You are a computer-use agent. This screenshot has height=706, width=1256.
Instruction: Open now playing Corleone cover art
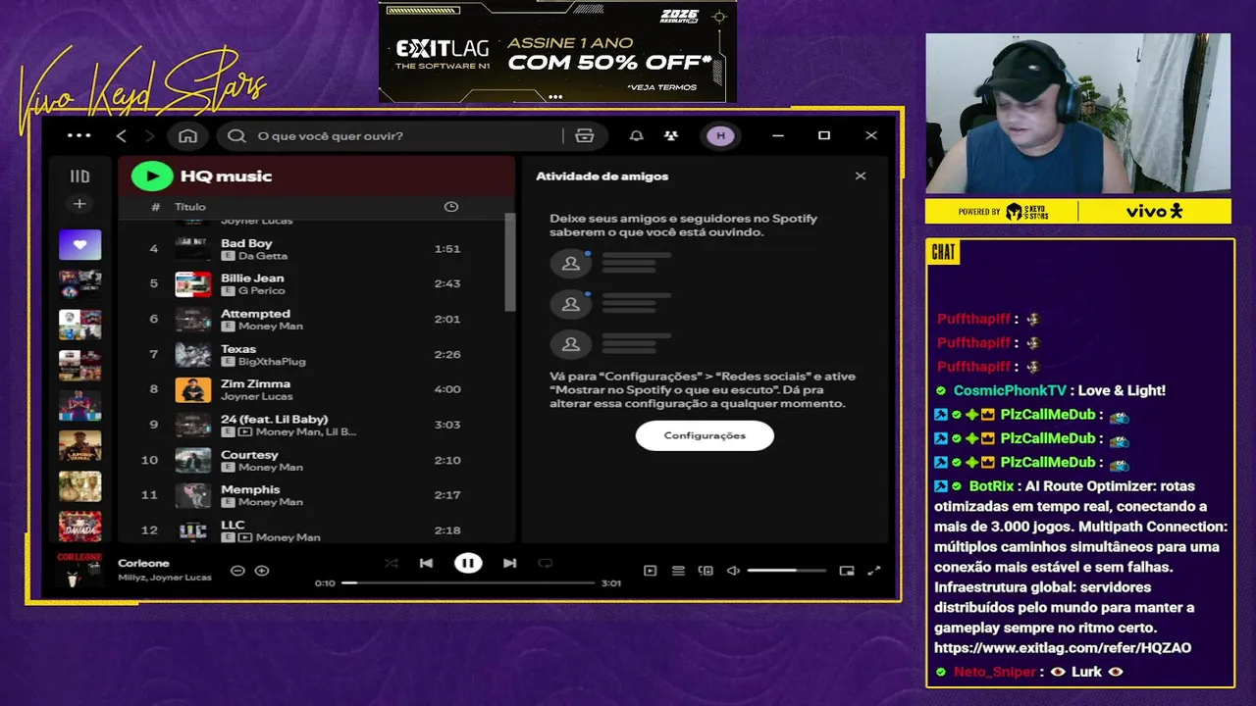click(x=79, y=570)
